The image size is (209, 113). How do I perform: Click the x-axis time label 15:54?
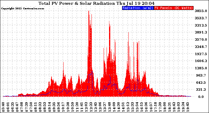pyautogui.click(x=137, y=107)
